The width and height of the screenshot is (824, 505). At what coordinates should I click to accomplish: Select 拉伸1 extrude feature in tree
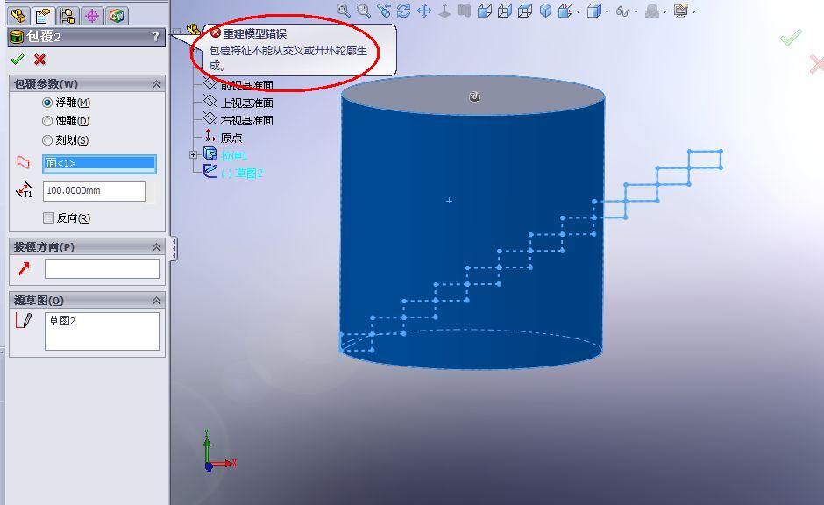[x=234, y=155]
